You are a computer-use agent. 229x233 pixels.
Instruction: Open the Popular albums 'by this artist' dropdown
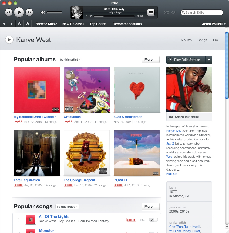(70, 60)
